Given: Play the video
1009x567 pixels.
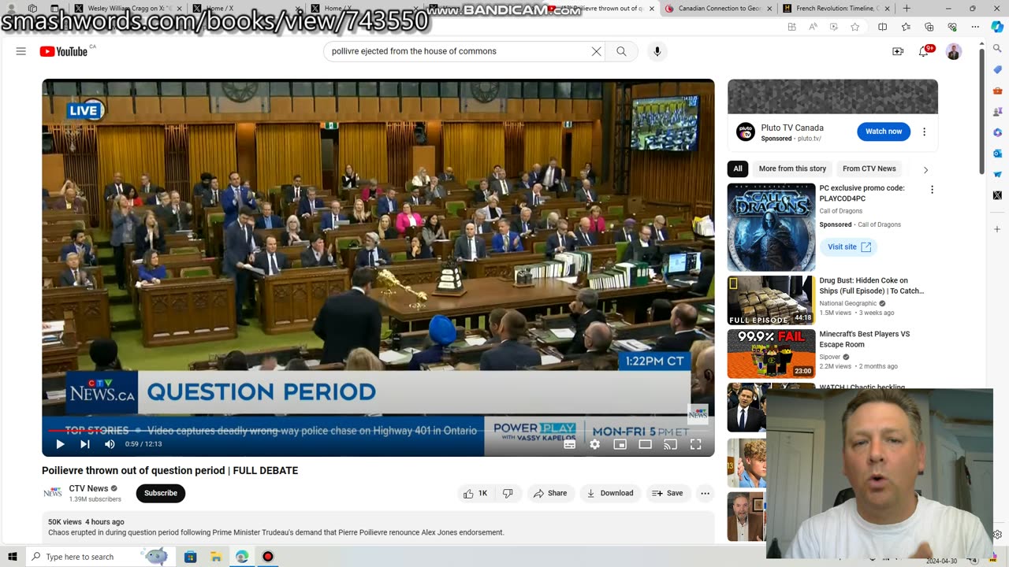Looking at the screenshot, I should (x=60, y=444).
